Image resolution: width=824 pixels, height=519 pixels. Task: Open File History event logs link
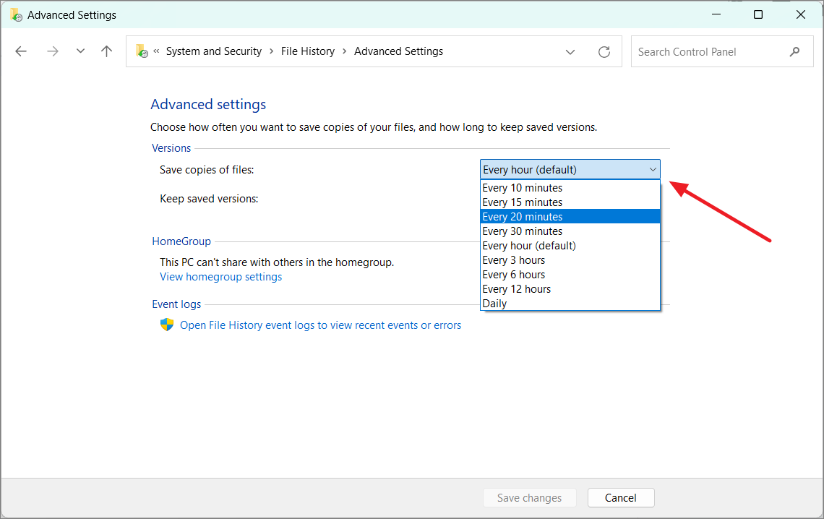click(320, 325)
